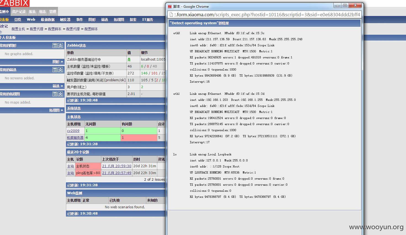Open the 报表 main tab

(x=32, y=12)
